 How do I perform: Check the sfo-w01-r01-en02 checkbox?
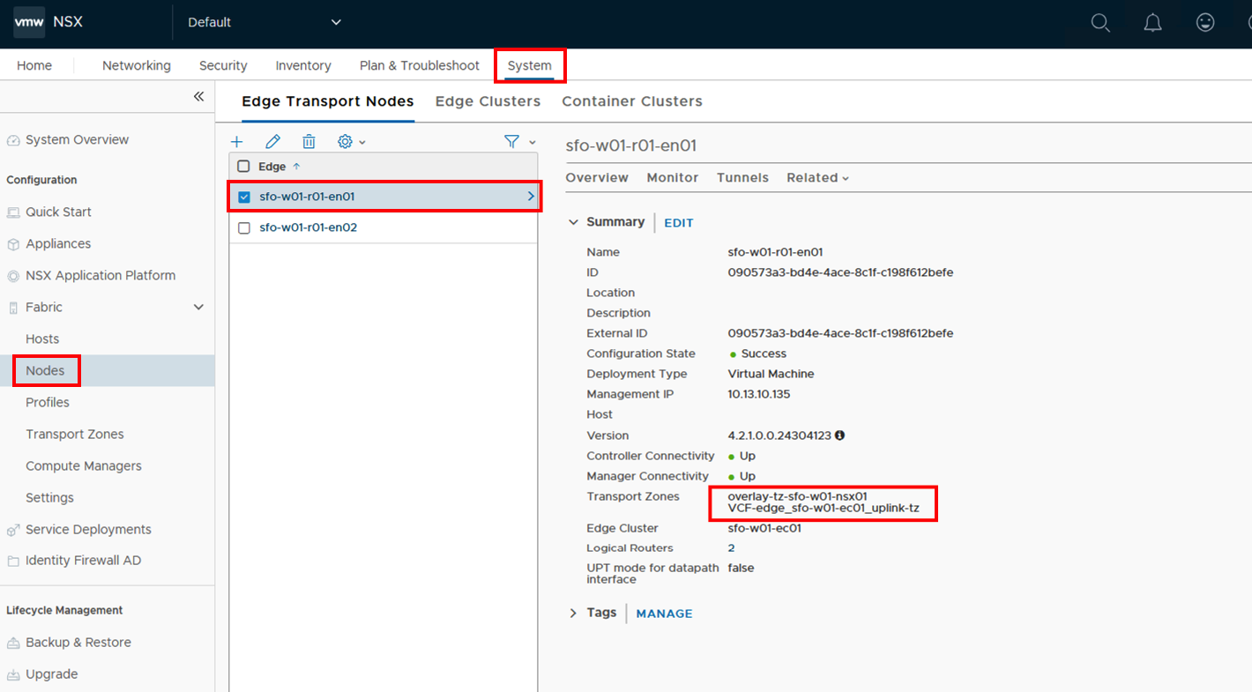tap(244, 227)
